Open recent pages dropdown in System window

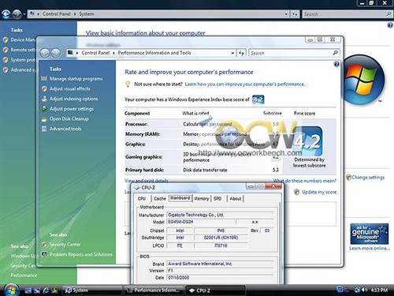(24, 14)
